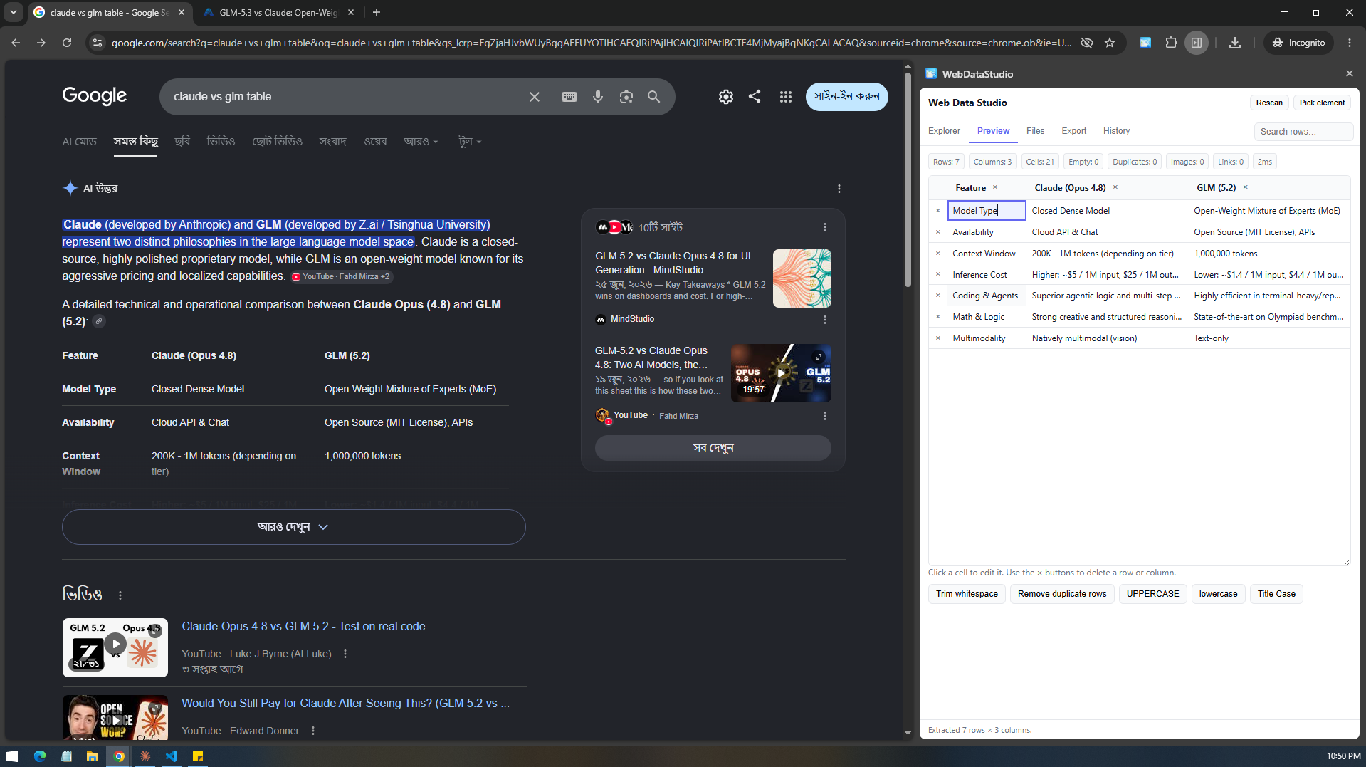Open Claude Opus 4.8 vs GLM 5.2 video link
This screenshot has width=1366, height=767.
coord(303,627)
